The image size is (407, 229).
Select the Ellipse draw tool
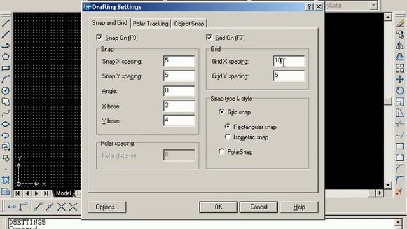(x=6, y=124)
